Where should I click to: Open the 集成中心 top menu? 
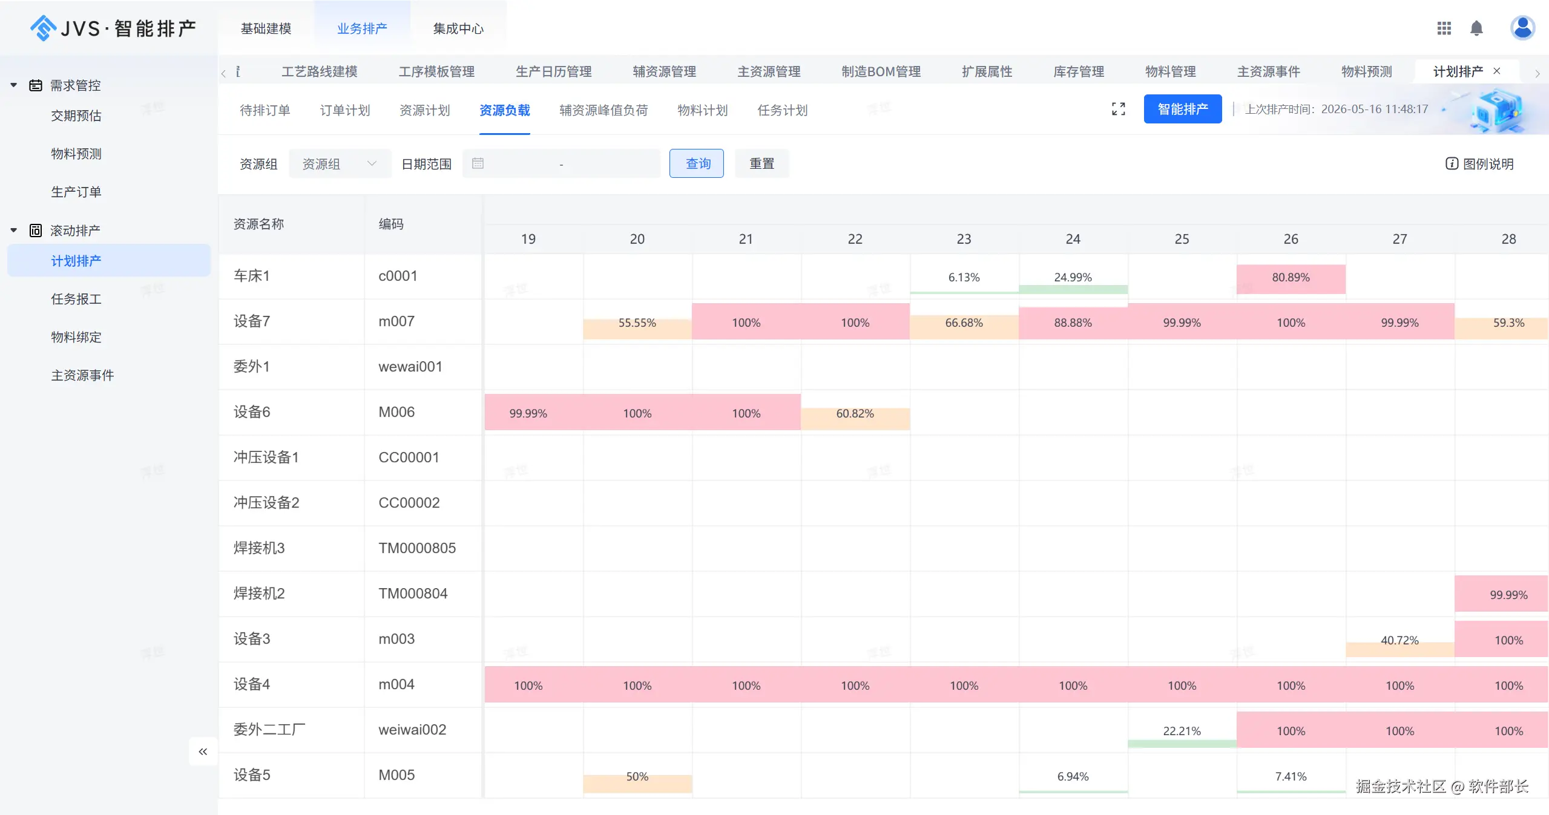coord(458,28)
